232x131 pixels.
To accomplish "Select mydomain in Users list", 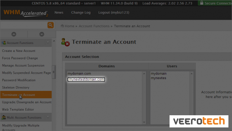I will [x=158, y=73].
